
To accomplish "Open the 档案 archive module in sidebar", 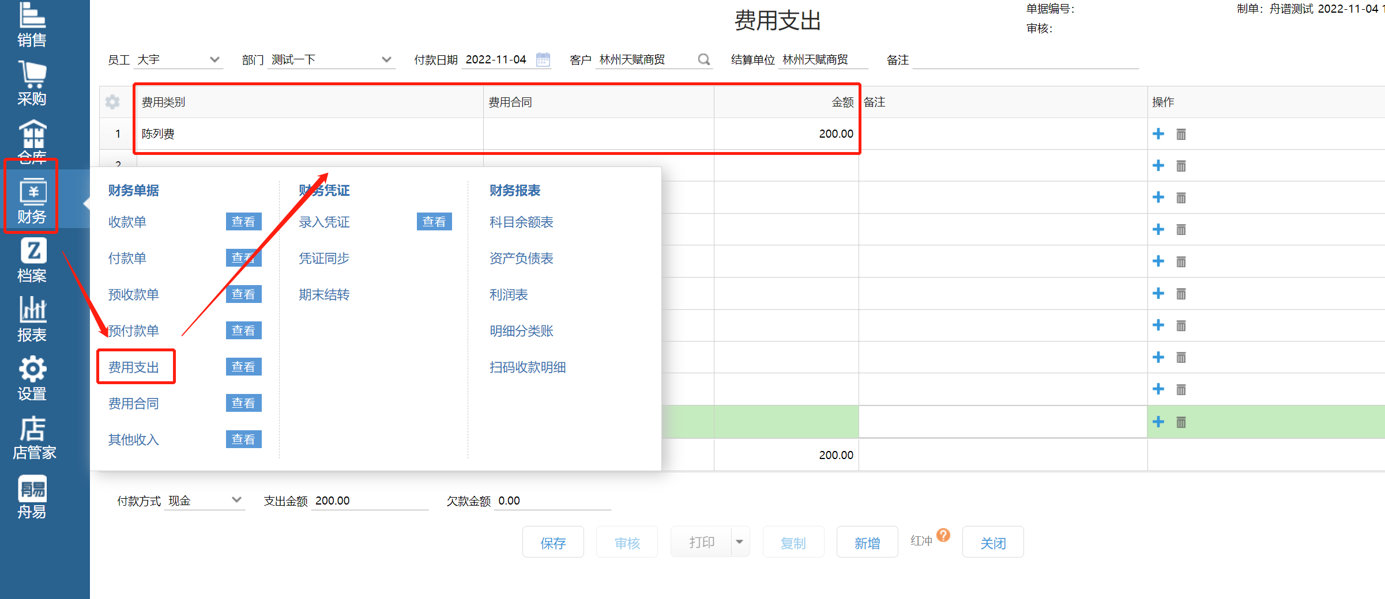I will tap(32, 260).
